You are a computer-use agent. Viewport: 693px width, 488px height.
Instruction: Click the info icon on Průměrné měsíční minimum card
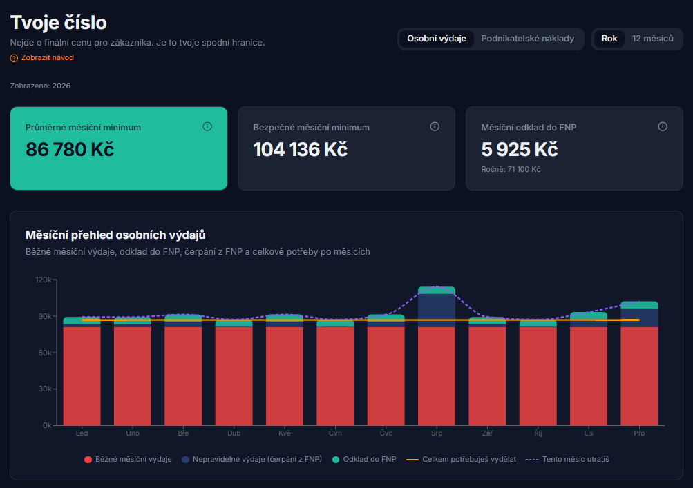pos(207,127)
